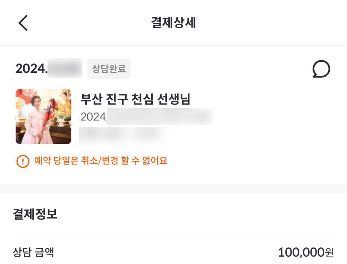Image resolution: width=347 pixels, height=264 pixels.
Task: Click the blurred date beside bold 2024.
Action: click(x=65, y=68)
